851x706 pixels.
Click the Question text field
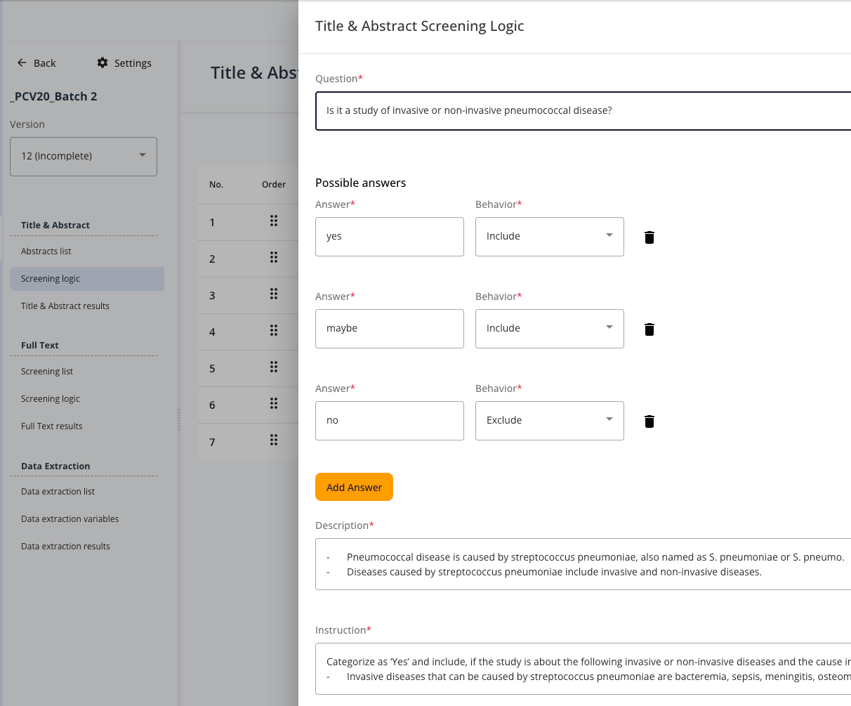click(x=583, y=111)
